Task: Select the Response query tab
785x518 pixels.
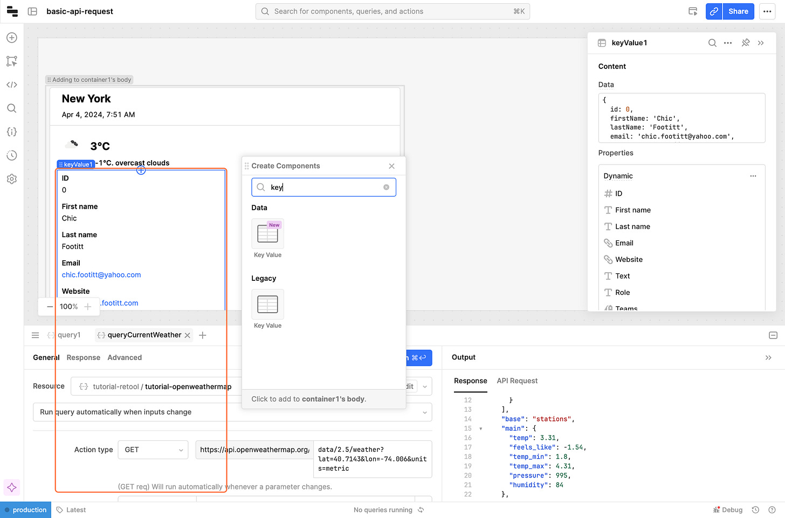Action: 84,357
